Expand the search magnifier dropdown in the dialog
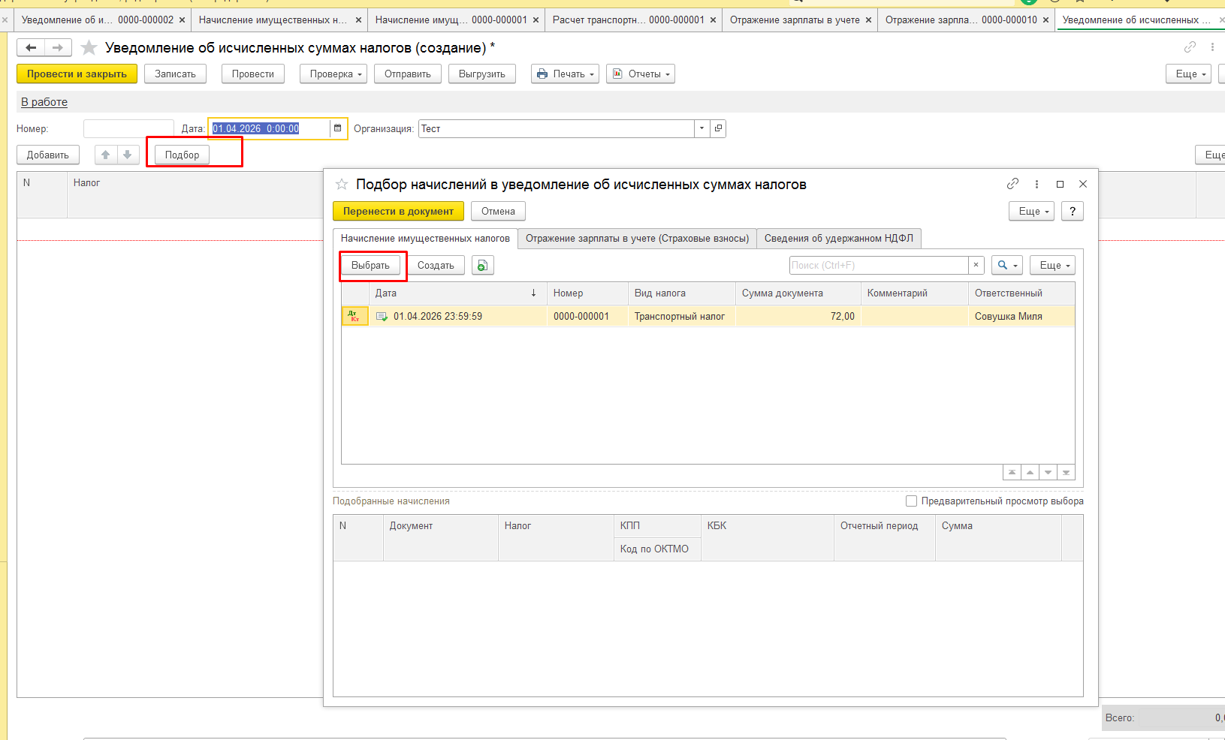The width and height of the screenshot is (1225, 740). 1007,266
